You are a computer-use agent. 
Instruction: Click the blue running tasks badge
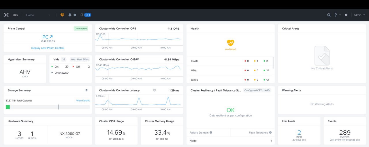[88, 15]
